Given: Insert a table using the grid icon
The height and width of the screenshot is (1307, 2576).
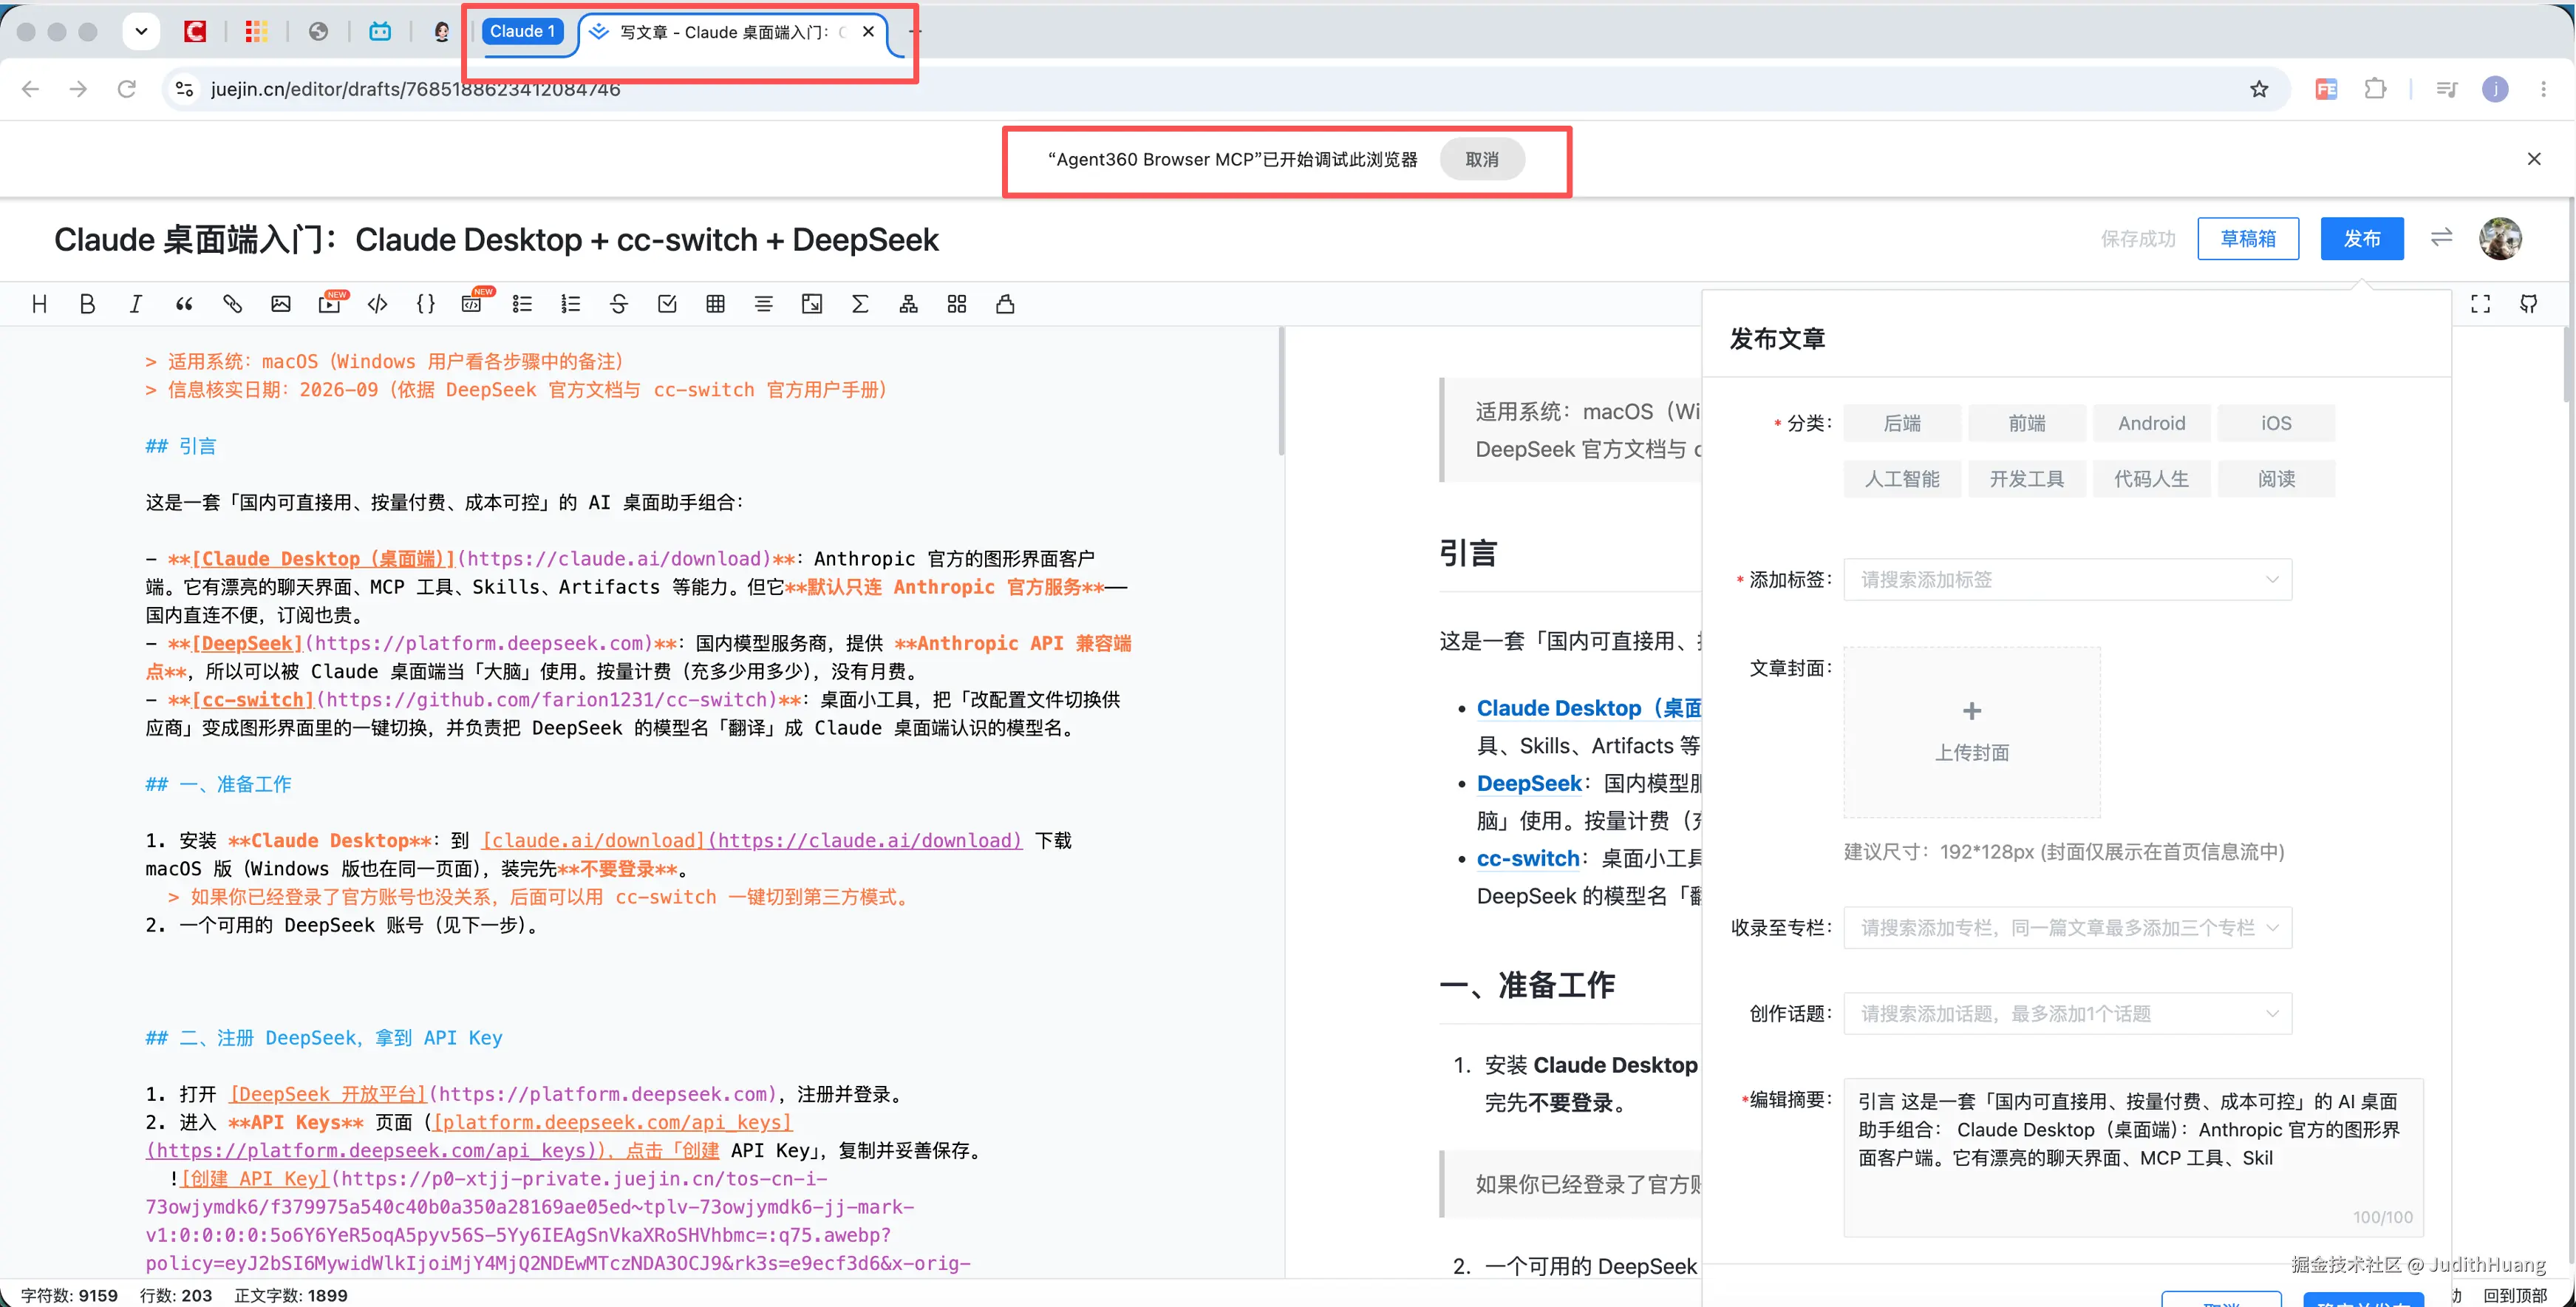Looking at the screenshot, I should tap(715, 305).
